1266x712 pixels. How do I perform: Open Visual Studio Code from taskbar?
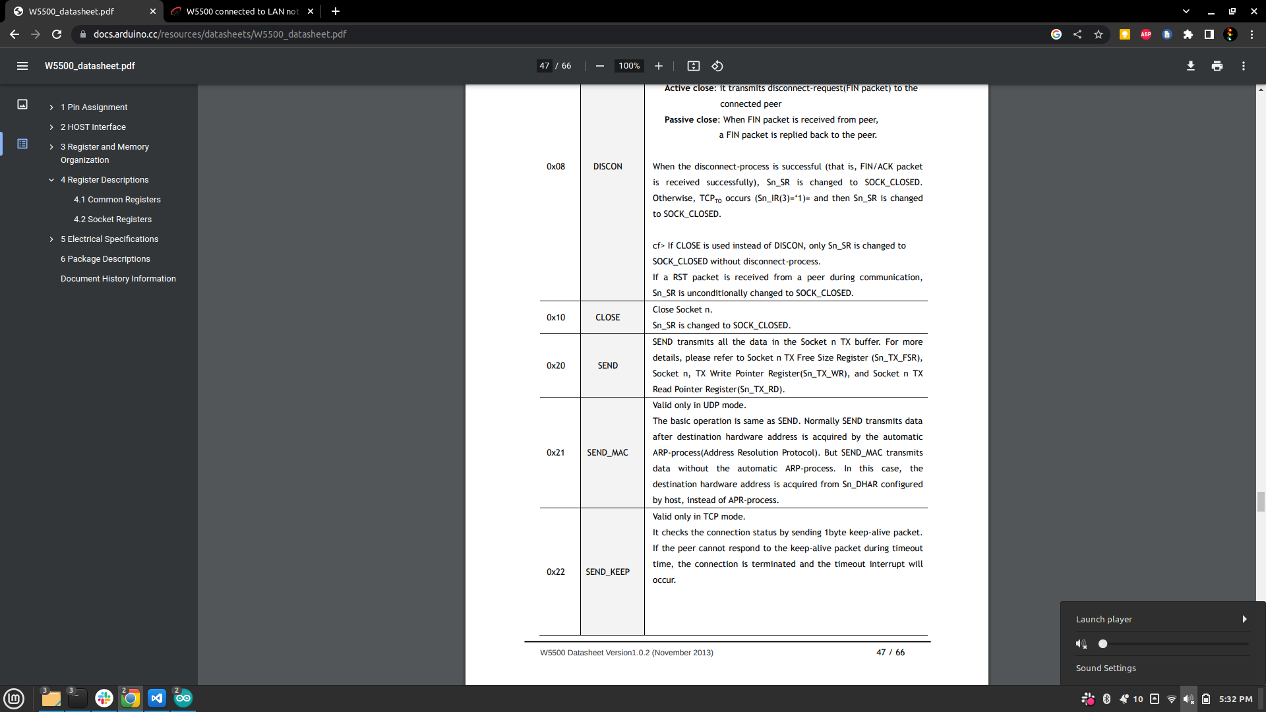[x=157, y=698]
